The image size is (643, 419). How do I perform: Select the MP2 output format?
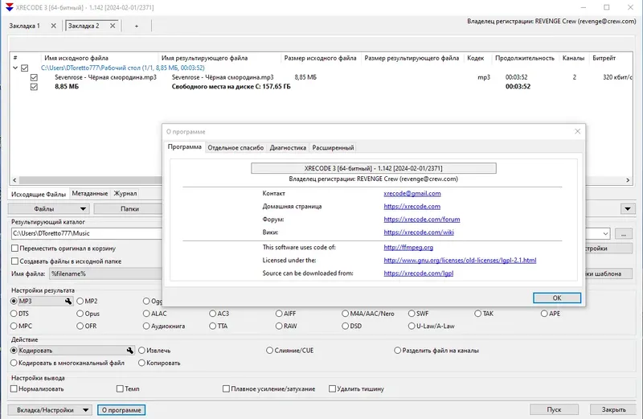80,302
